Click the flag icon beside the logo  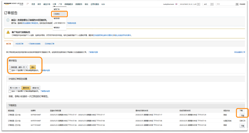pos(28,4)
